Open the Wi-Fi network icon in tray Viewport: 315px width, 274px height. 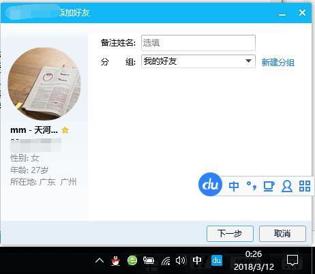click(166, 261)
